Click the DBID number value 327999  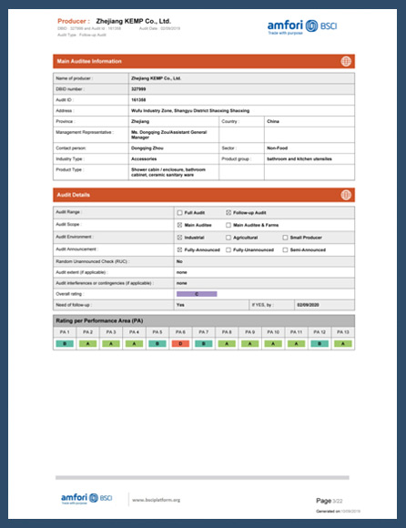click(138, 89)
